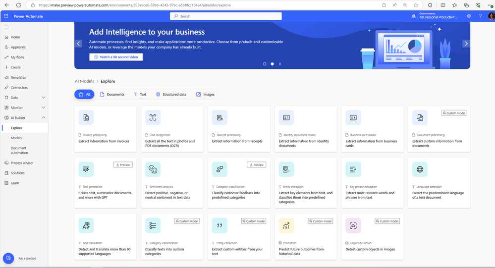
Task: Open the Ask a chatbot icon
Action: [x=8, y=258]
